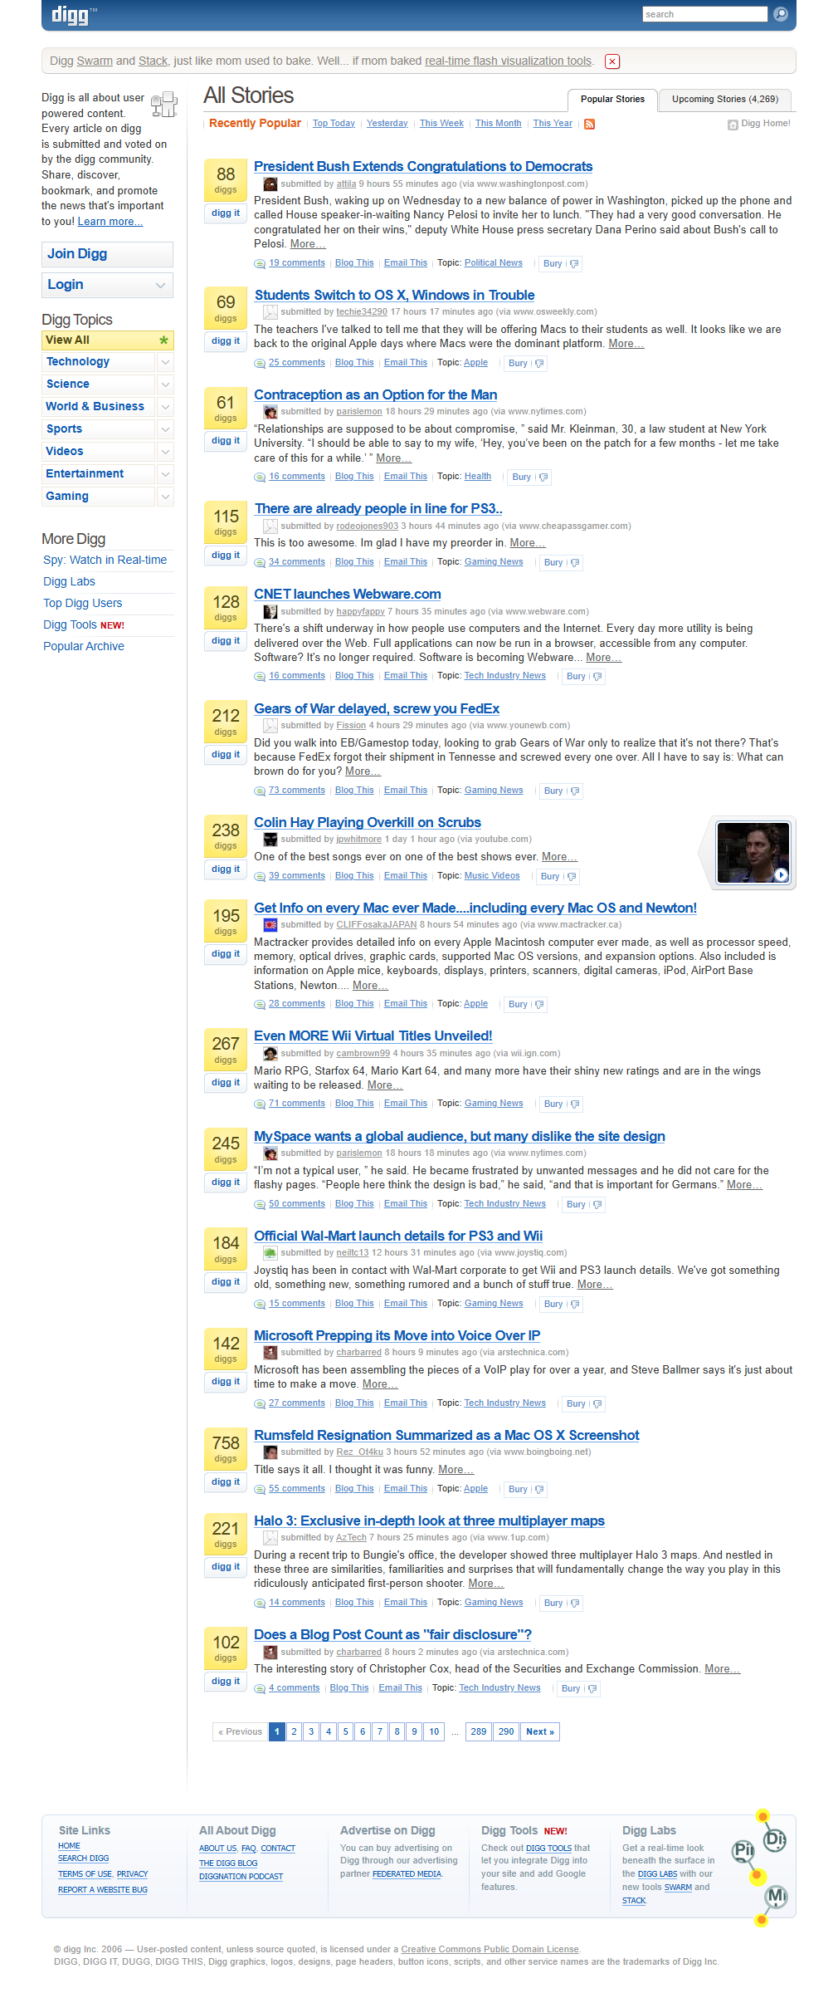Image resolution: width=838 pixels, height=1993 pixels.
Task: Select Top Today filter
Action: (x=334, y=124)
